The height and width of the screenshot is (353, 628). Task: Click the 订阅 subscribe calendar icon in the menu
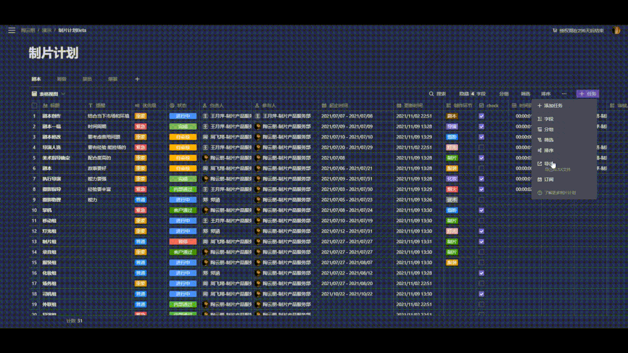[x=540, y=180]
